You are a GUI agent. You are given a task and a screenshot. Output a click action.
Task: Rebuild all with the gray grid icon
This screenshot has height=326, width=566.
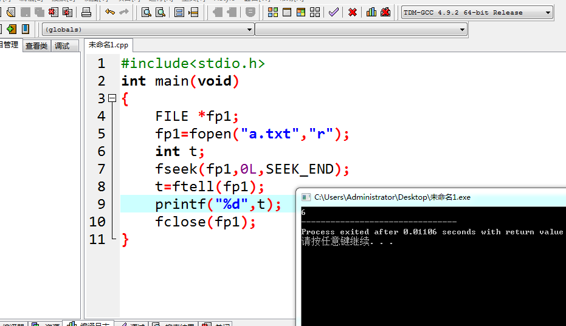pyautogui.click(x=315, y=12)
